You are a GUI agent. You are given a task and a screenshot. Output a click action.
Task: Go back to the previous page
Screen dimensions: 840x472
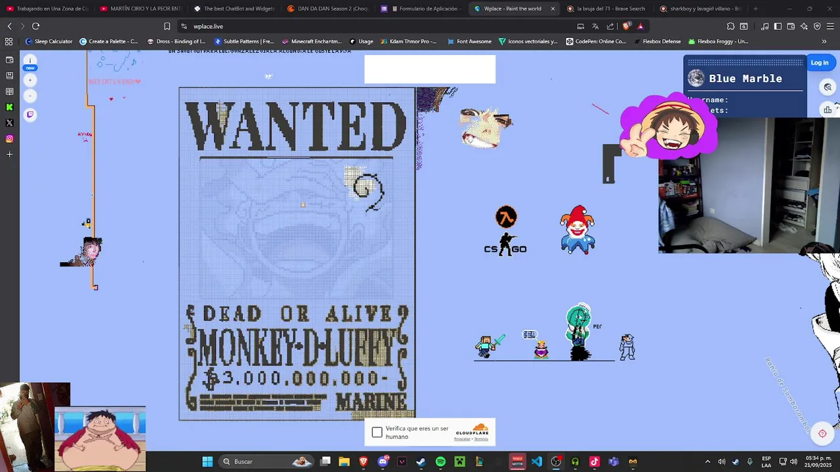[9, 26]
